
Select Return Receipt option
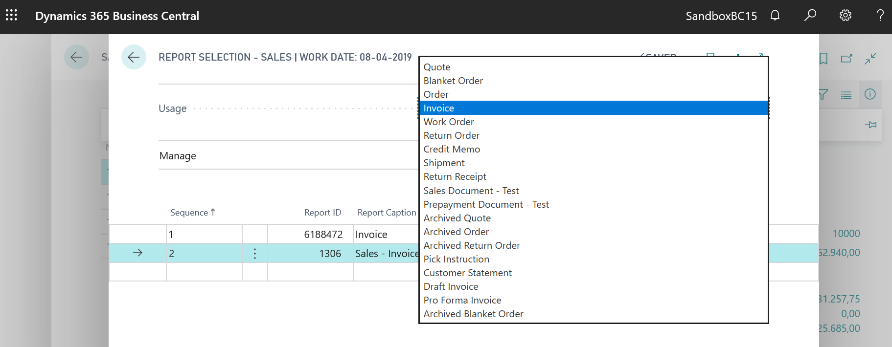[x=594, y=176]
